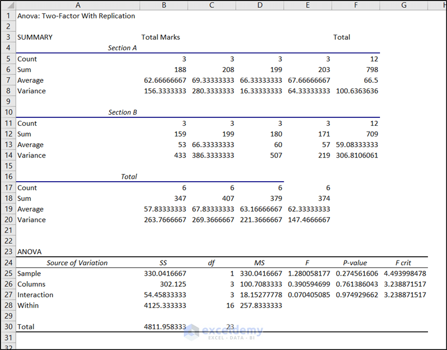
Task: Click the average value 62.66666667
Action: tap(165, 80)
